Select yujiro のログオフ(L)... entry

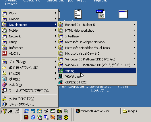click(29, 98)
